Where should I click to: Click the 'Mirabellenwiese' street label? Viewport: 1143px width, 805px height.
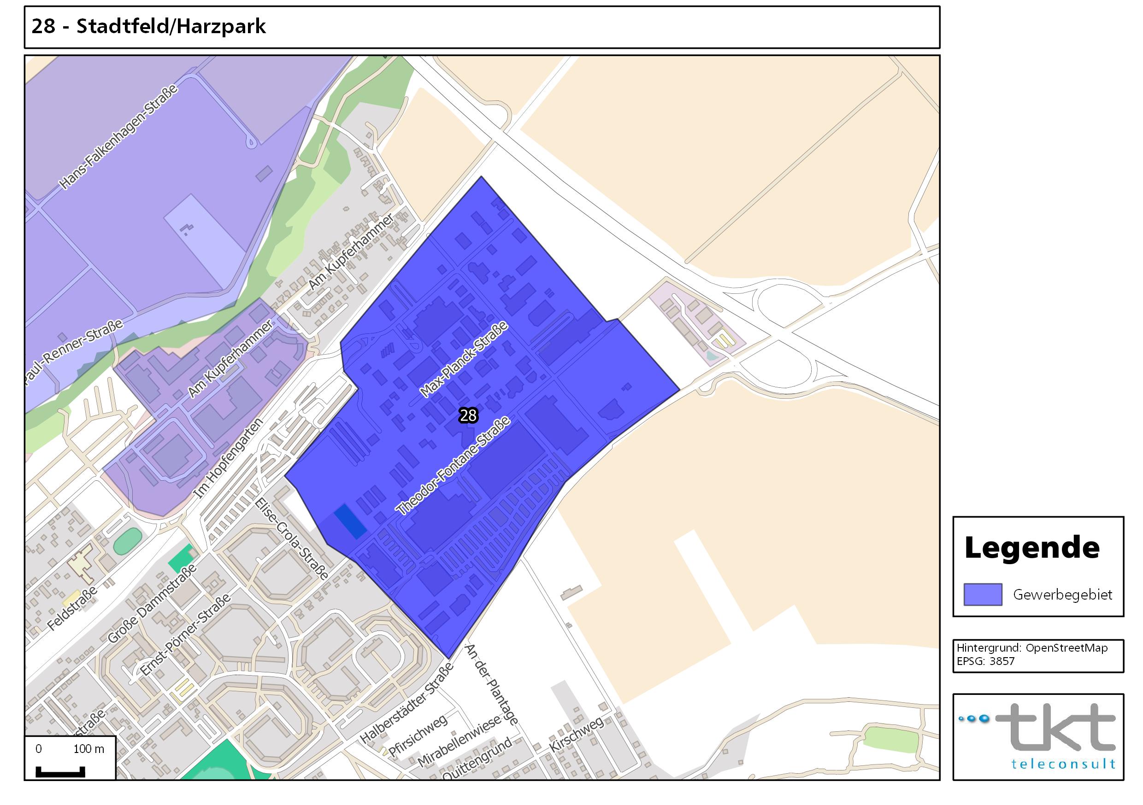click(459, 741)
